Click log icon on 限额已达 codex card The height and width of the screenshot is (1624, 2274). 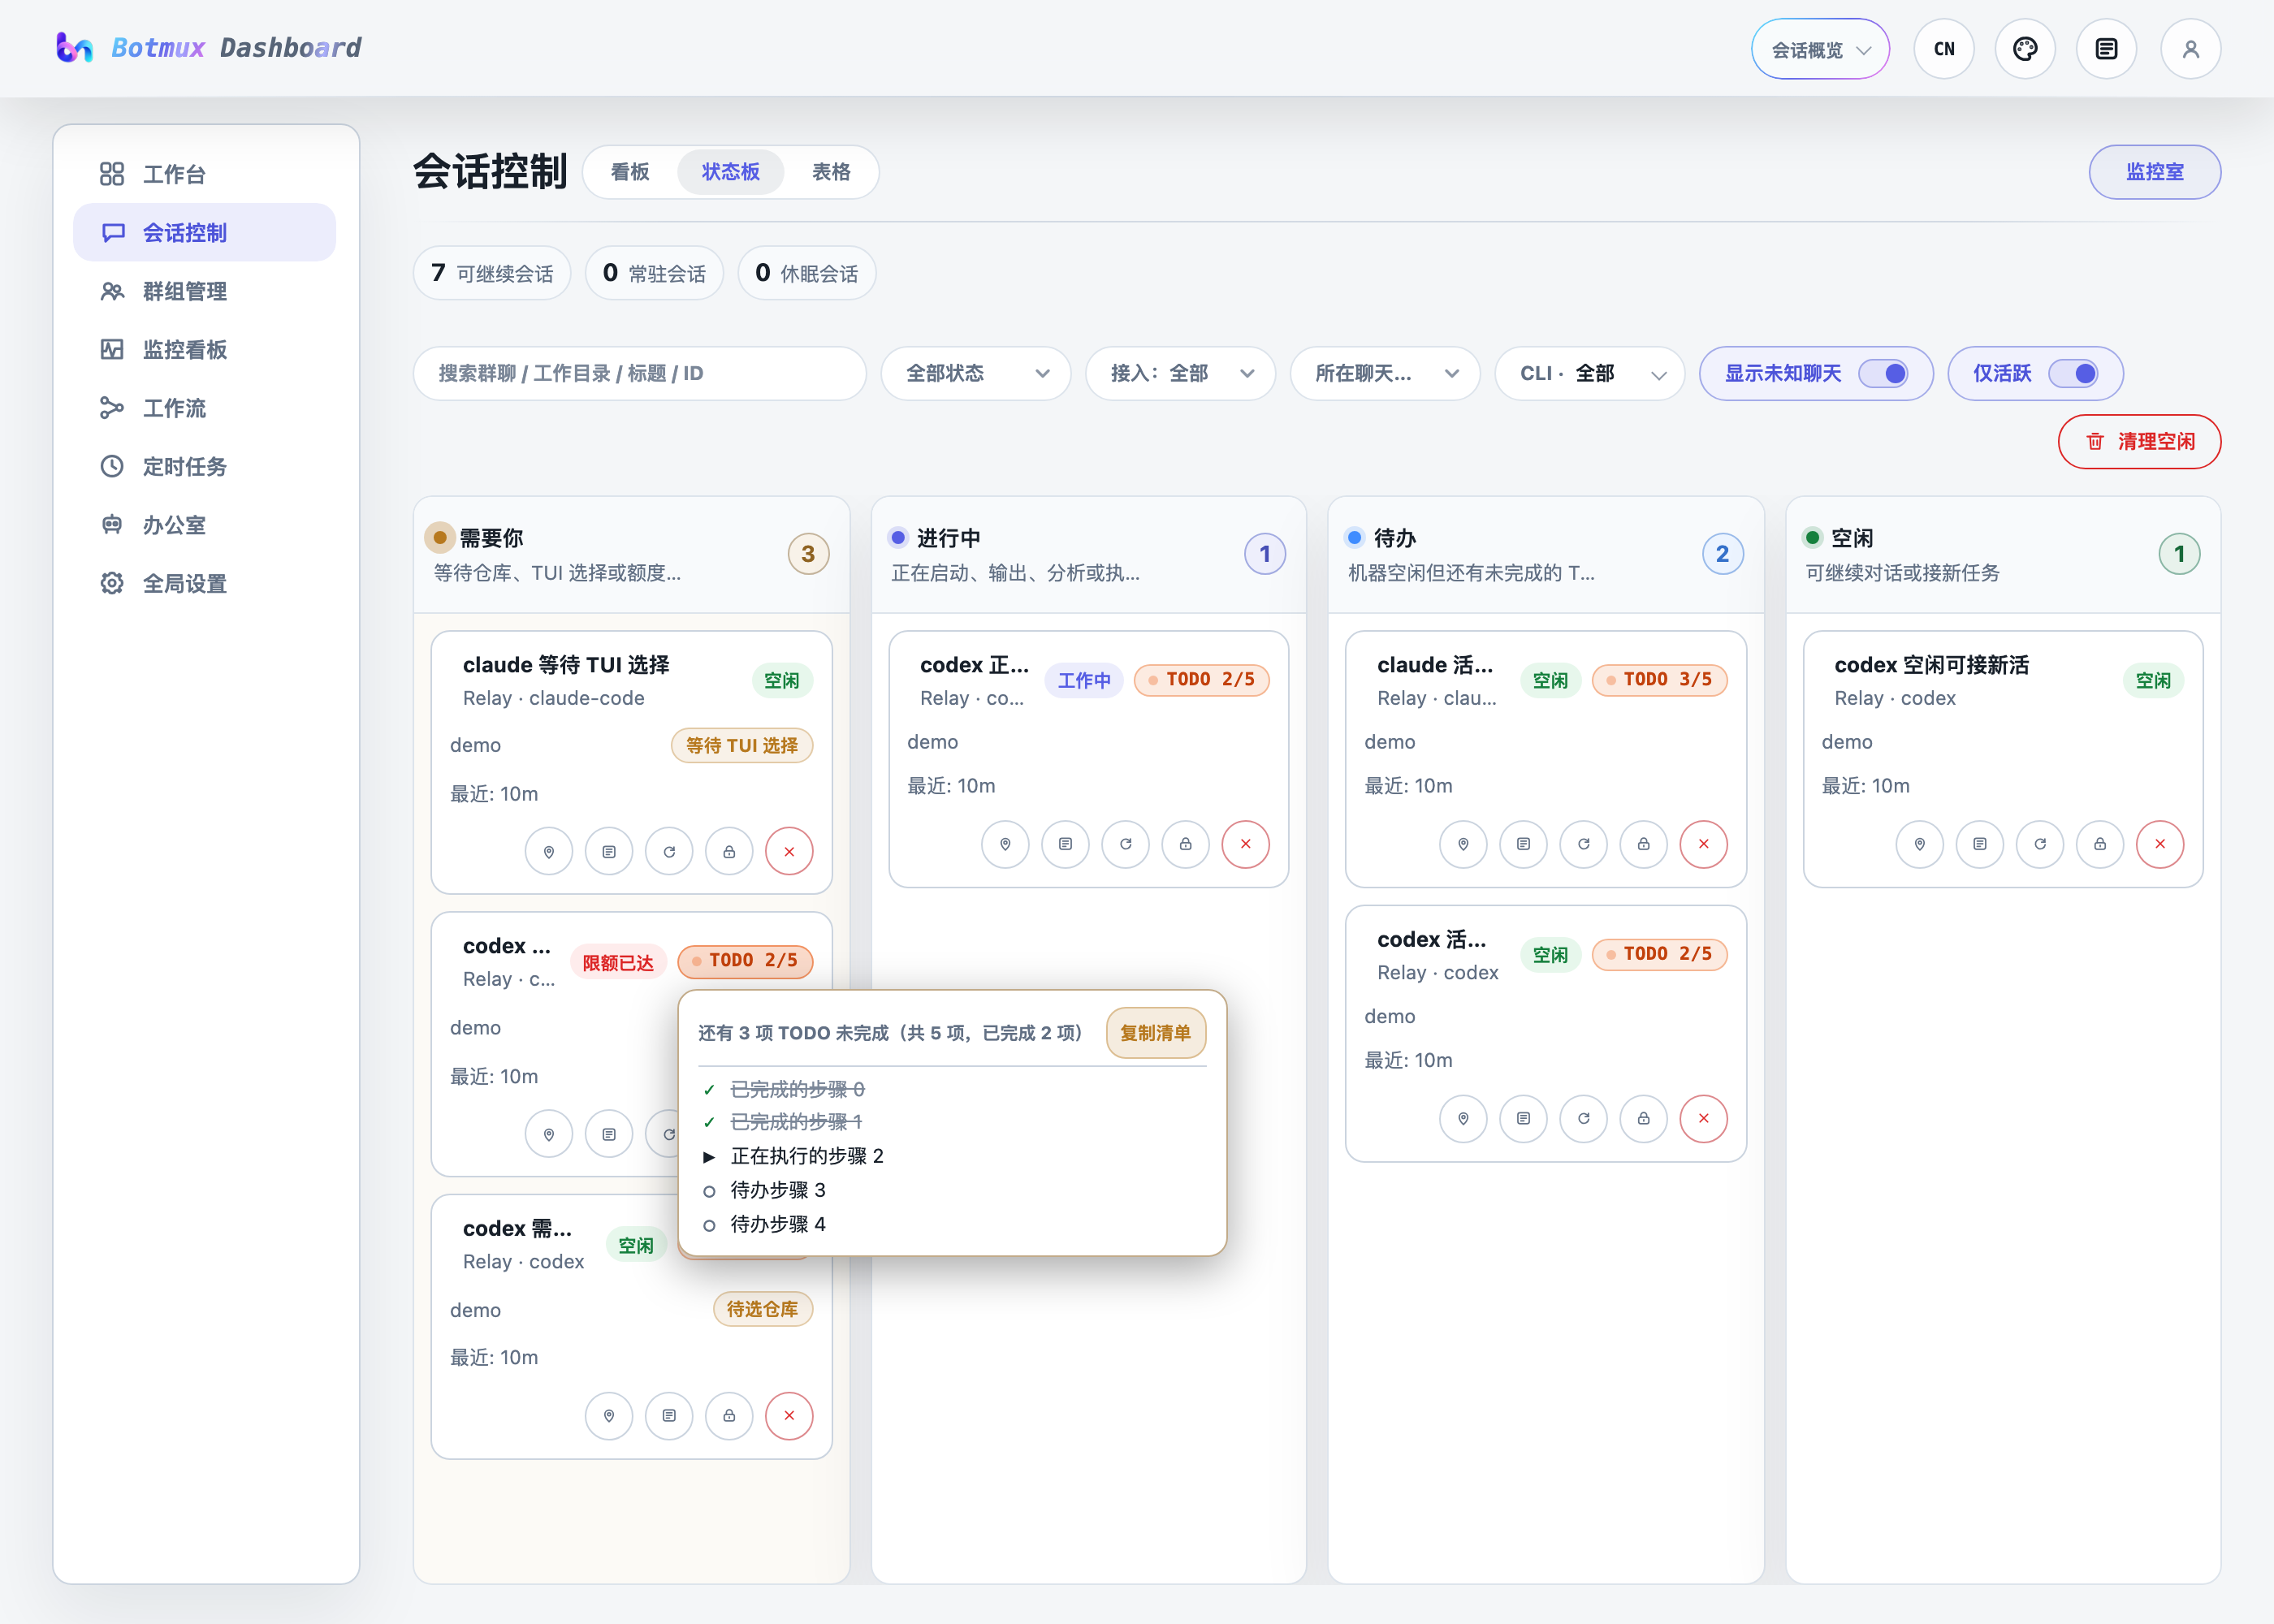tap(609, 1134)
